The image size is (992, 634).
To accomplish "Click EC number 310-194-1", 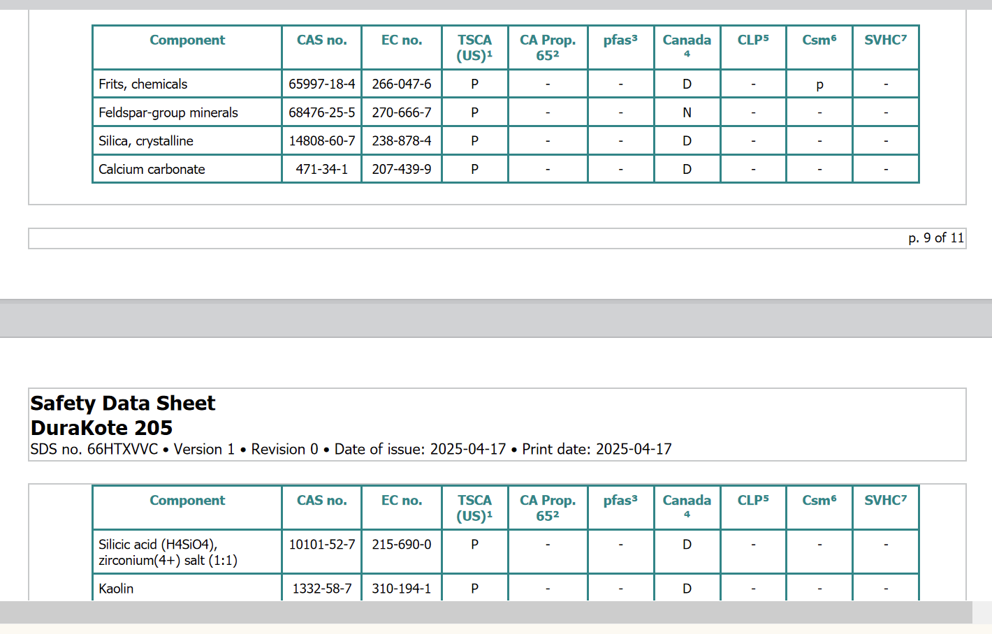I will pos(402,588).
